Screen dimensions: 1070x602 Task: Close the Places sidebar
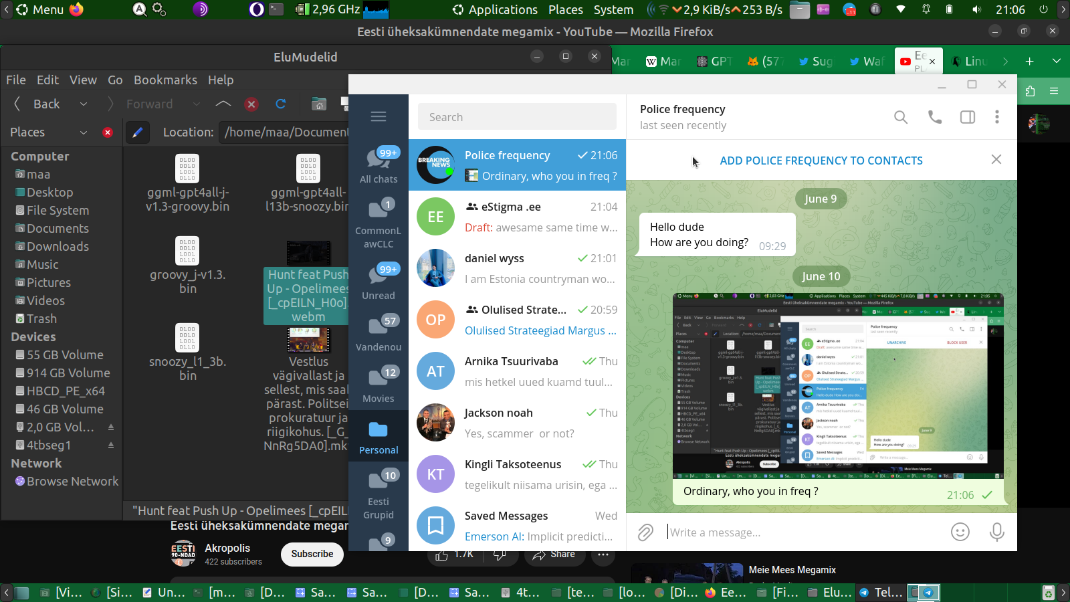[x=108, y=132]
